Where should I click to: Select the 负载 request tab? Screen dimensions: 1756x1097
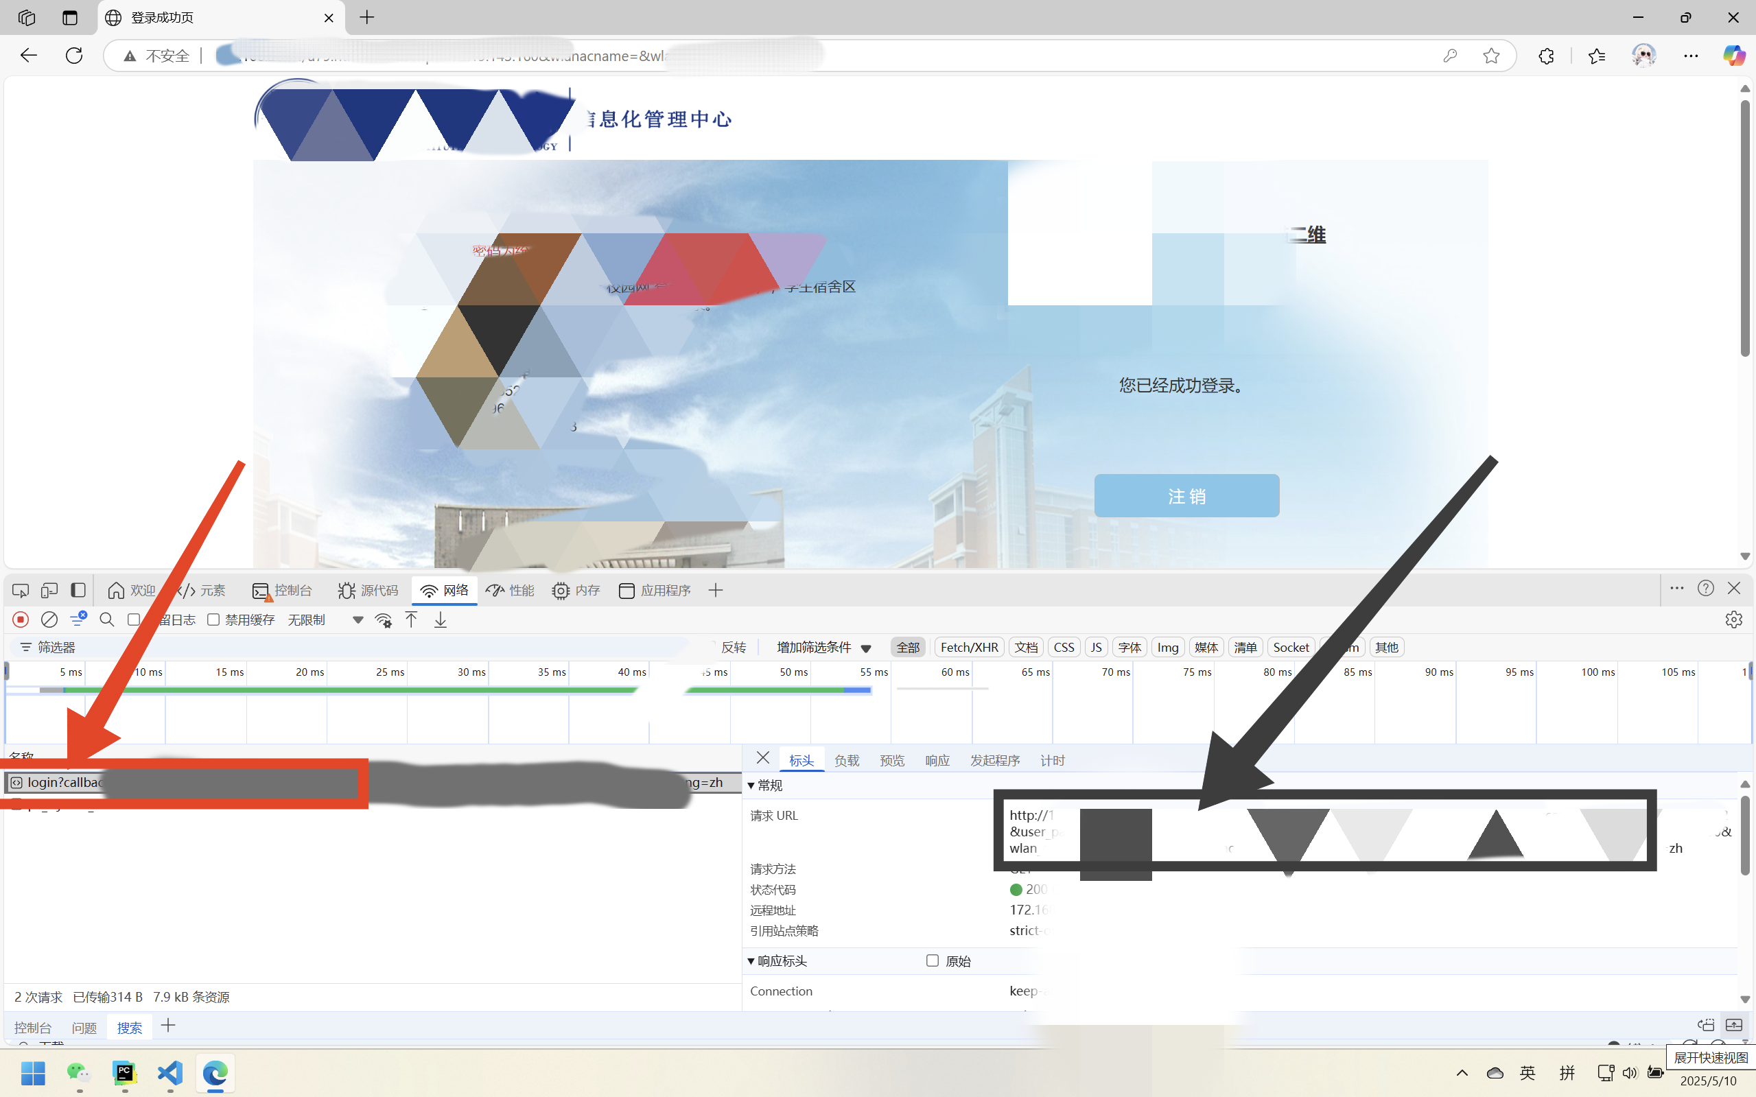pyautogui.click(x=847, y=760)
